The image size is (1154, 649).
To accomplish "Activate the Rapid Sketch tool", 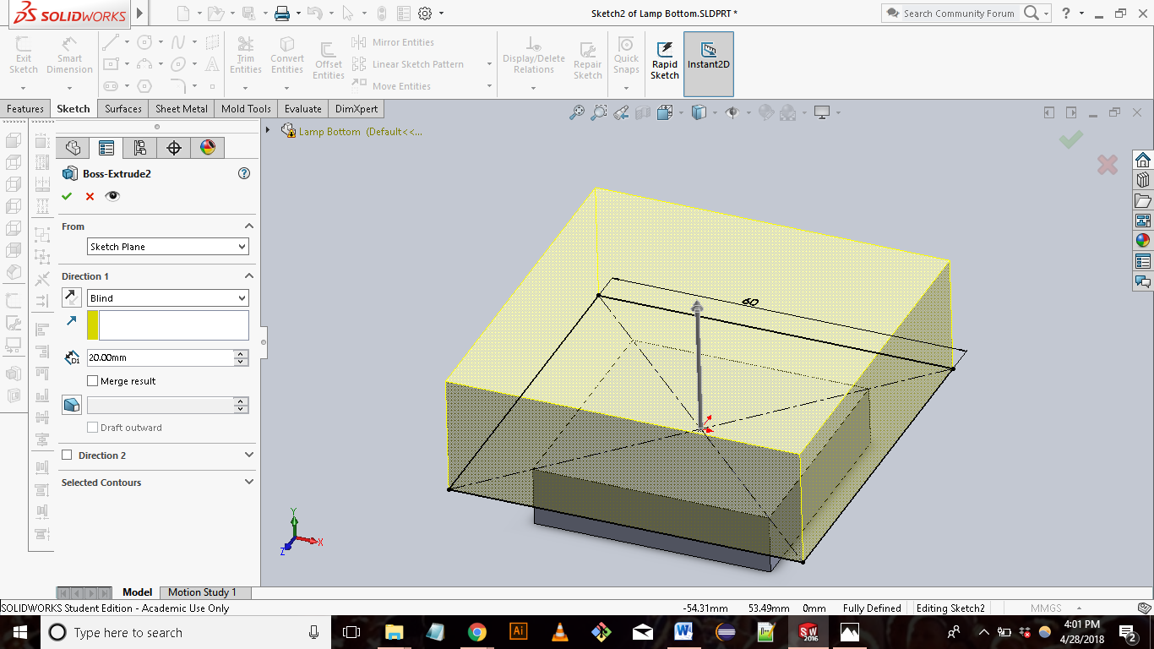I will pos(665,61).
